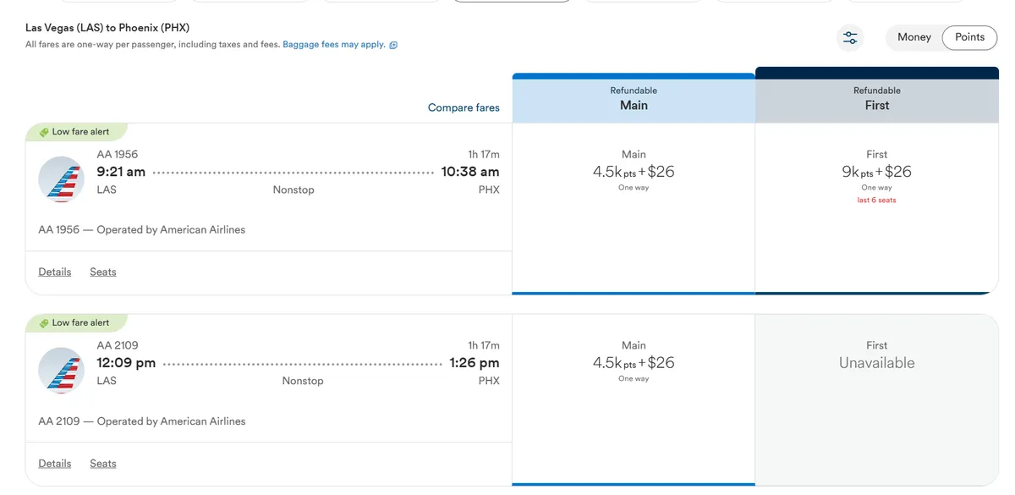Open Seats for flight AA 1956

point(103,272)
